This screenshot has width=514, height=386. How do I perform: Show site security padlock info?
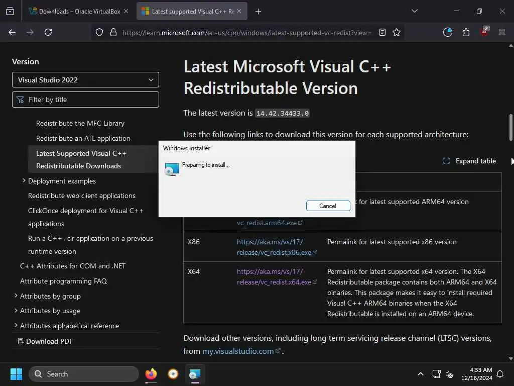[113, 32]
